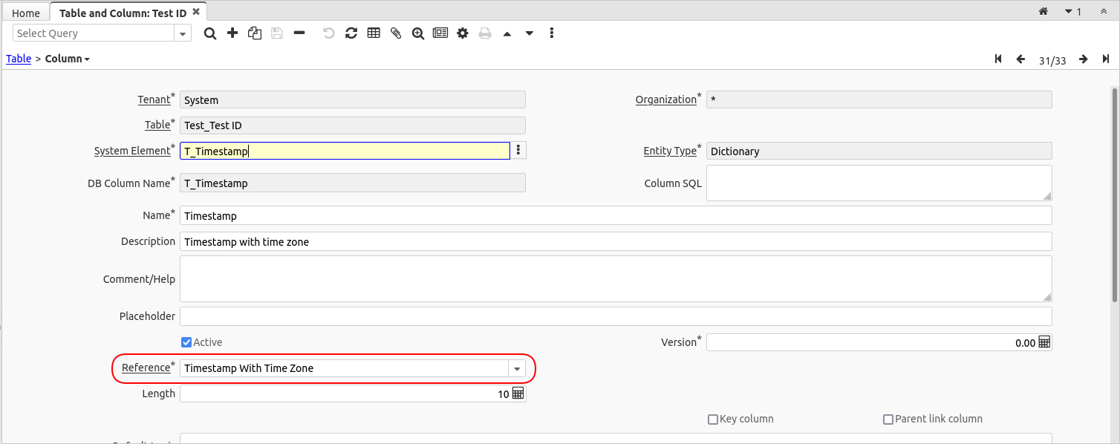The image size is (1120, 444).
Task: Refresh the record with ReQuery icon
Action: click(351, 33)
